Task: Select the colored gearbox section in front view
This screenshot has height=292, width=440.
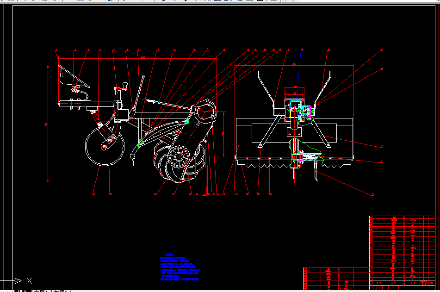Action: [x=301, y=109]
